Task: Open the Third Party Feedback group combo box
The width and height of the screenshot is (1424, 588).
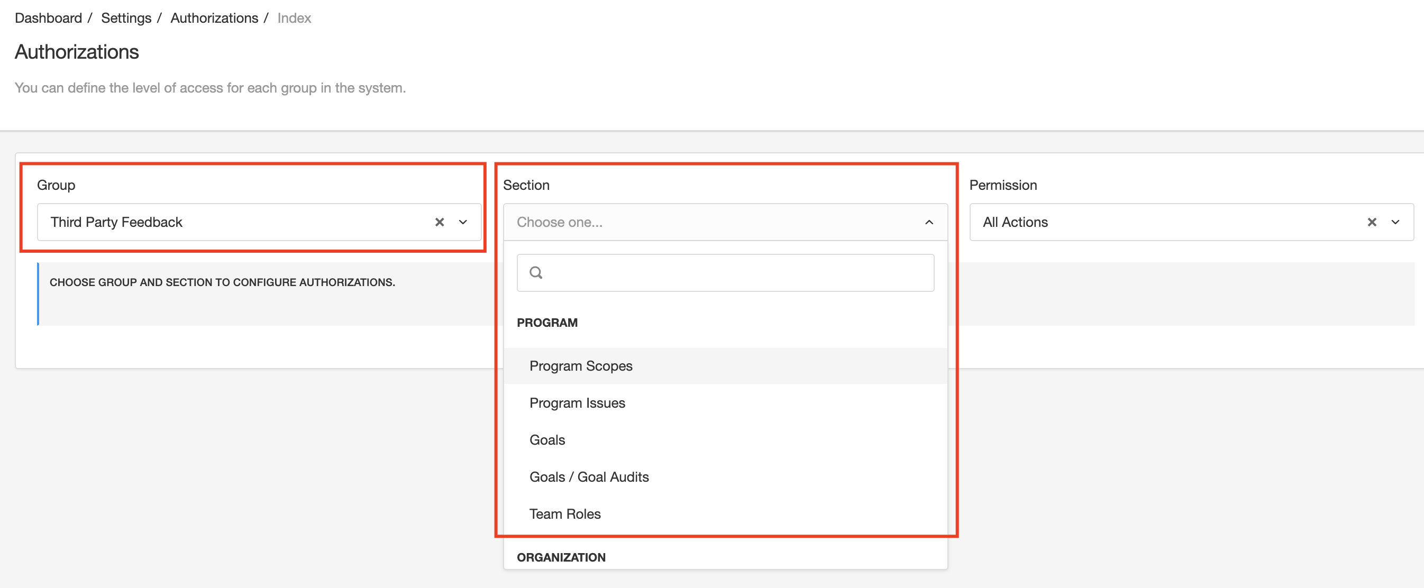Action: click(259, 222)
